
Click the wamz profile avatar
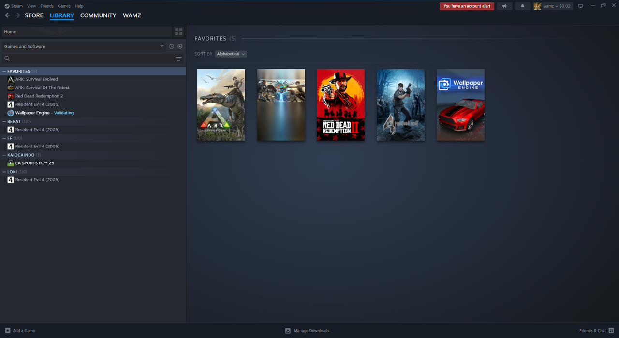click(x=537, y=6)
